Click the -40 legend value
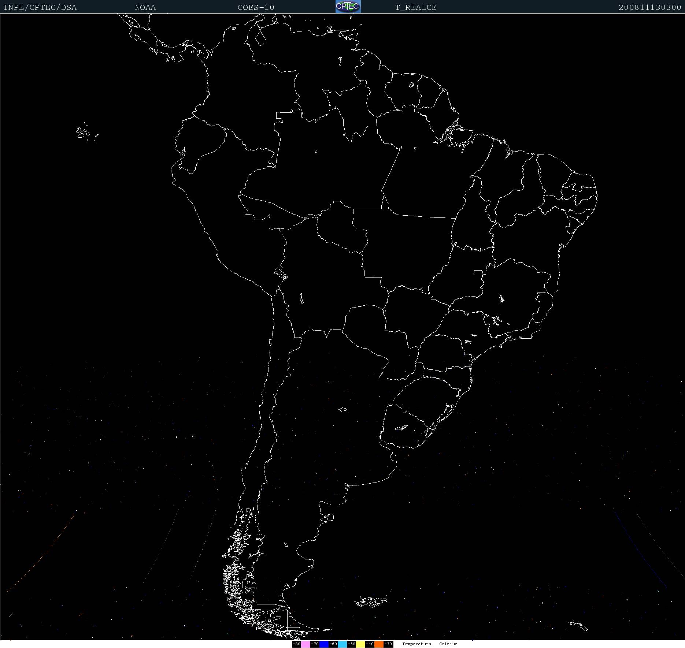This screenshot has height=648, width=685. [x=370, y=644]
